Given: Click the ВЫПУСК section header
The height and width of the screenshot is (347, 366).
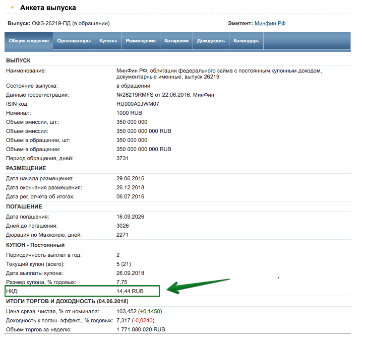Looking at the screenshot, I should (18, 60).
